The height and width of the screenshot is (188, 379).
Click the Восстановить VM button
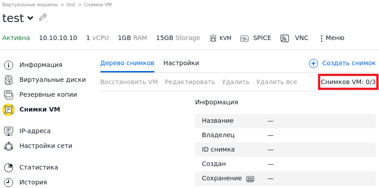pos(129,82)
